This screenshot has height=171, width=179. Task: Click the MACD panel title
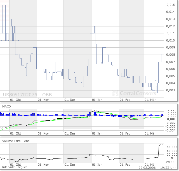7,107
